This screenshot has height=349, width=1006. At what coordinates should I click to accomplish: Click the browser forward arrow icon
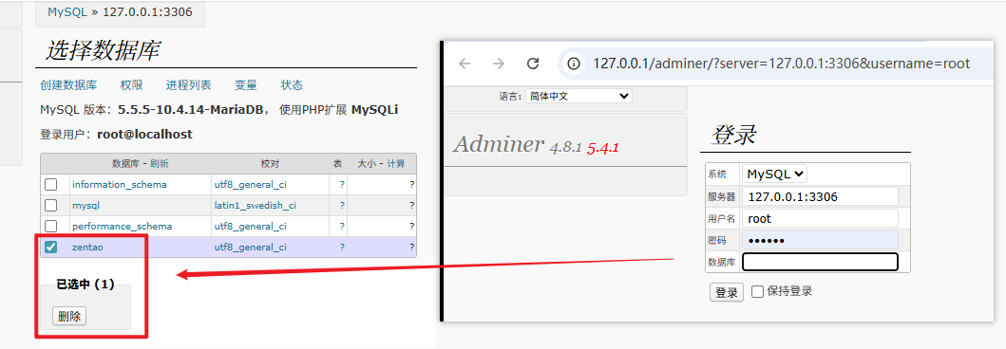pyautogui.click(x=499, y=64)
